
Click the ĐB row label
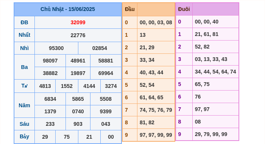click(x=24, y=22)
